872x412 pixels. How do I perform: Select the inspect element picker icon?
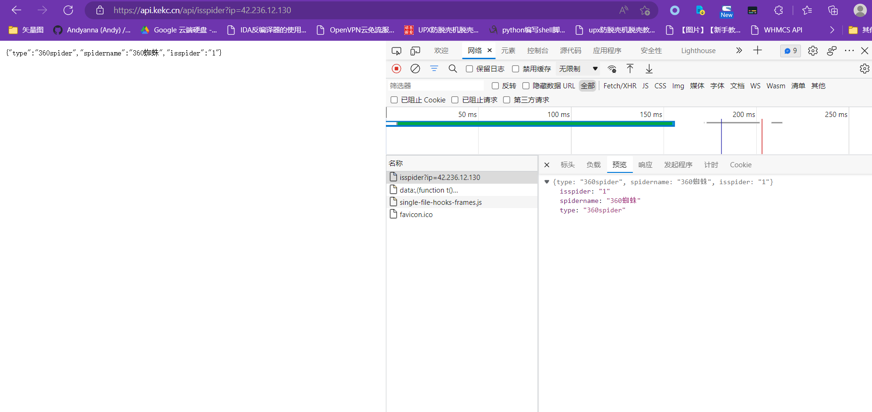[x=396, y=51]
